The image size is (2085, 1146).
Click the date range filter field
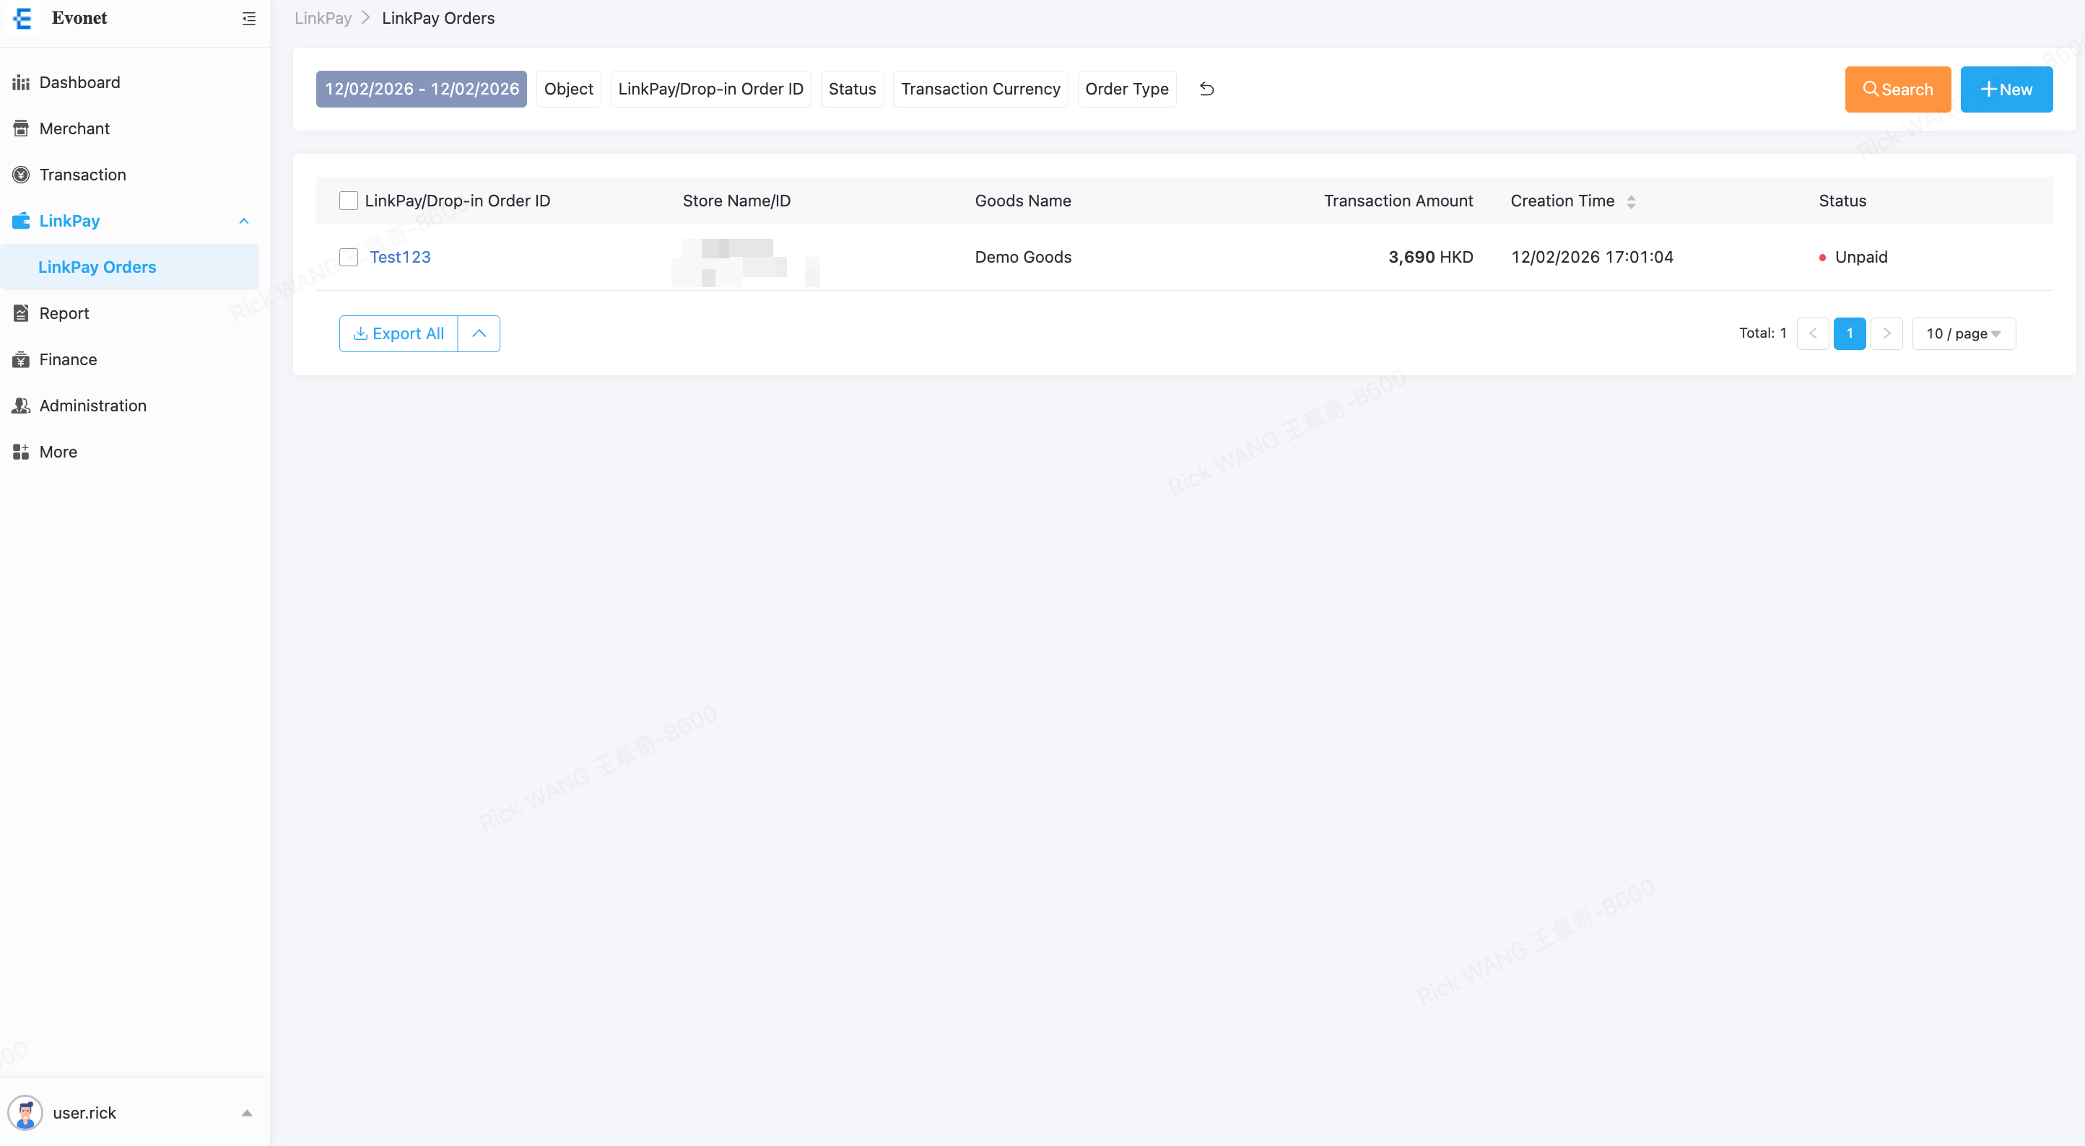(x=421, y=89)
